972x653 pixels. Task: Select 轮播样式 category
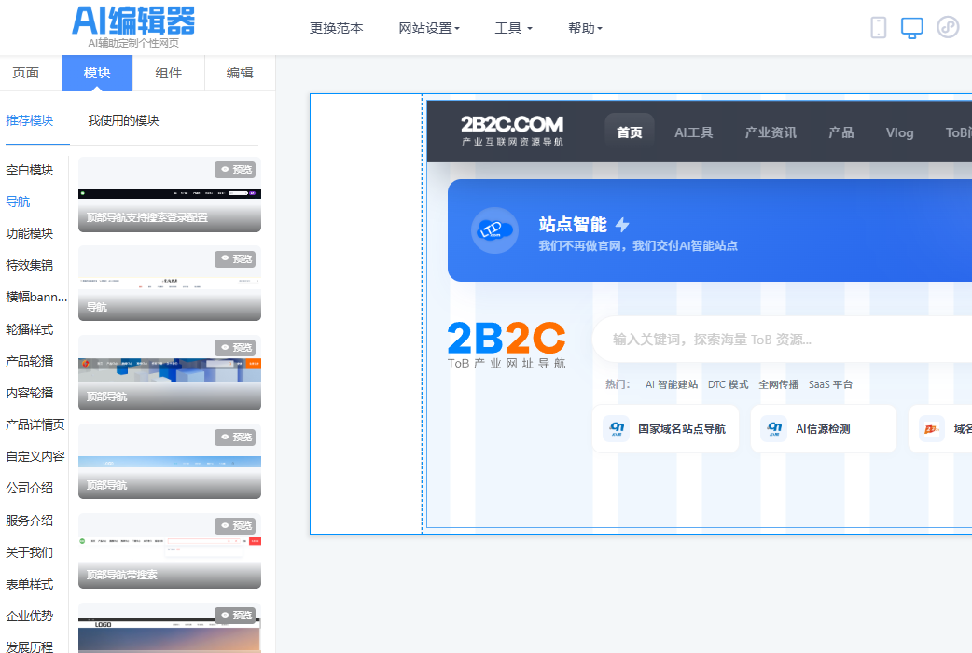30,329
